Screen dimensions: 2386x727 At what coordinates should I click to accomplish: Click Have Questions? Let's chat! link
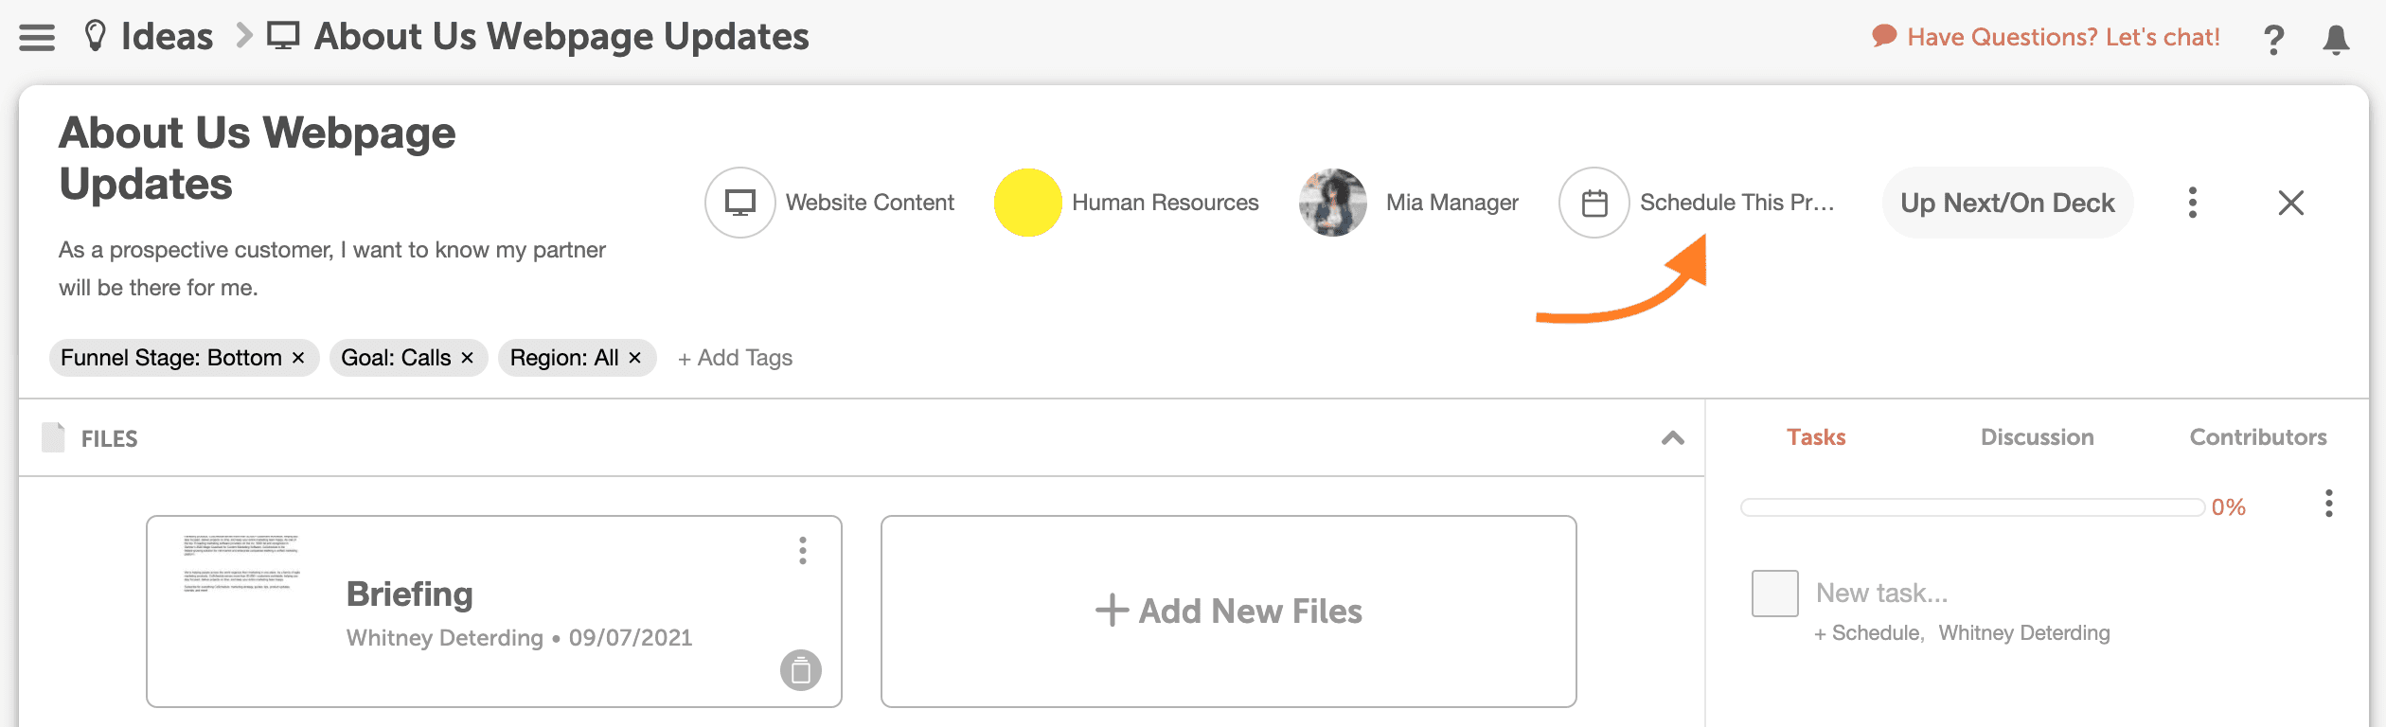(2063, 37)
